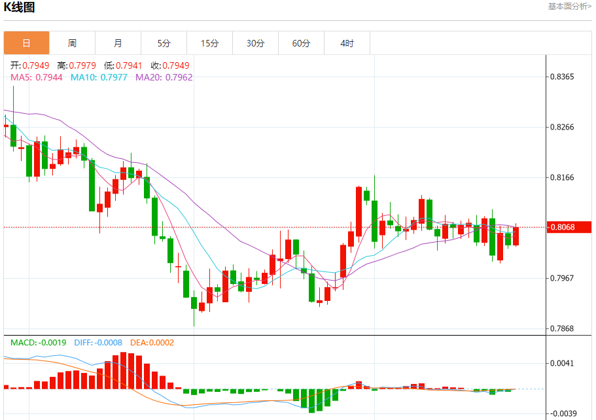Open the 30分 timeframe tab

pyautogui.click(x=255, y=43)
